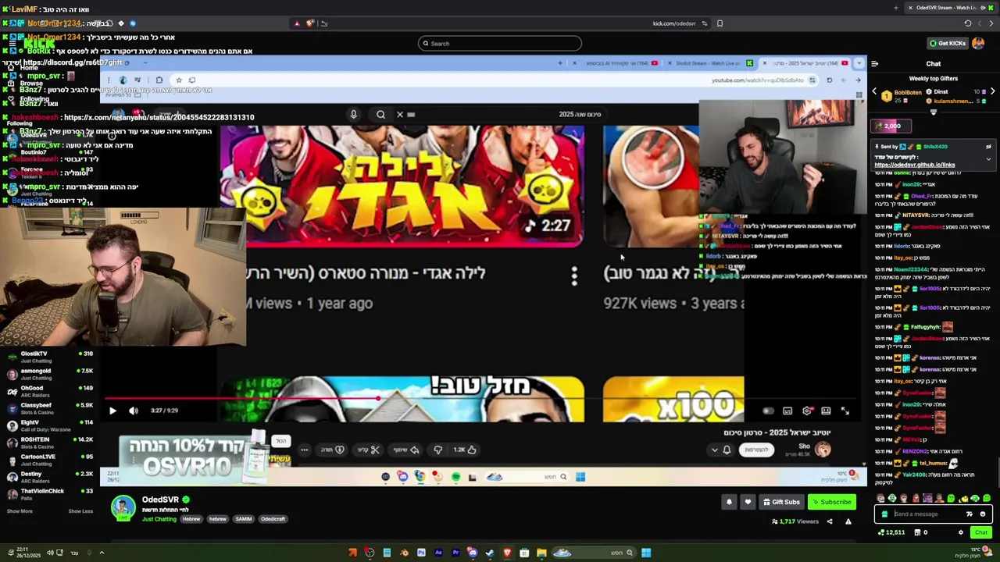The height and width of the screenshot is (562, 1000).
Task: Toggle subtitles in the YouTube player
Action: coord(787,411)
